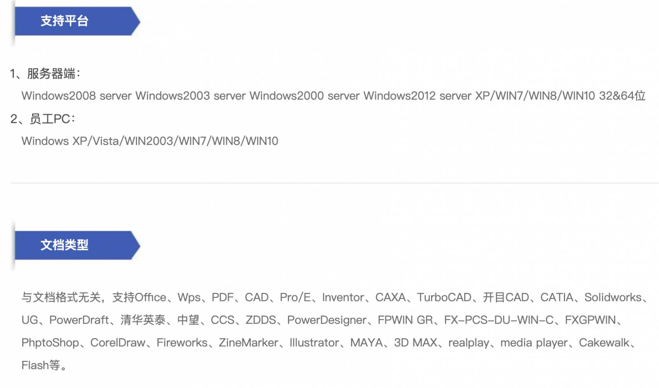Click the word TurboCAD

[x=444, y=297]
